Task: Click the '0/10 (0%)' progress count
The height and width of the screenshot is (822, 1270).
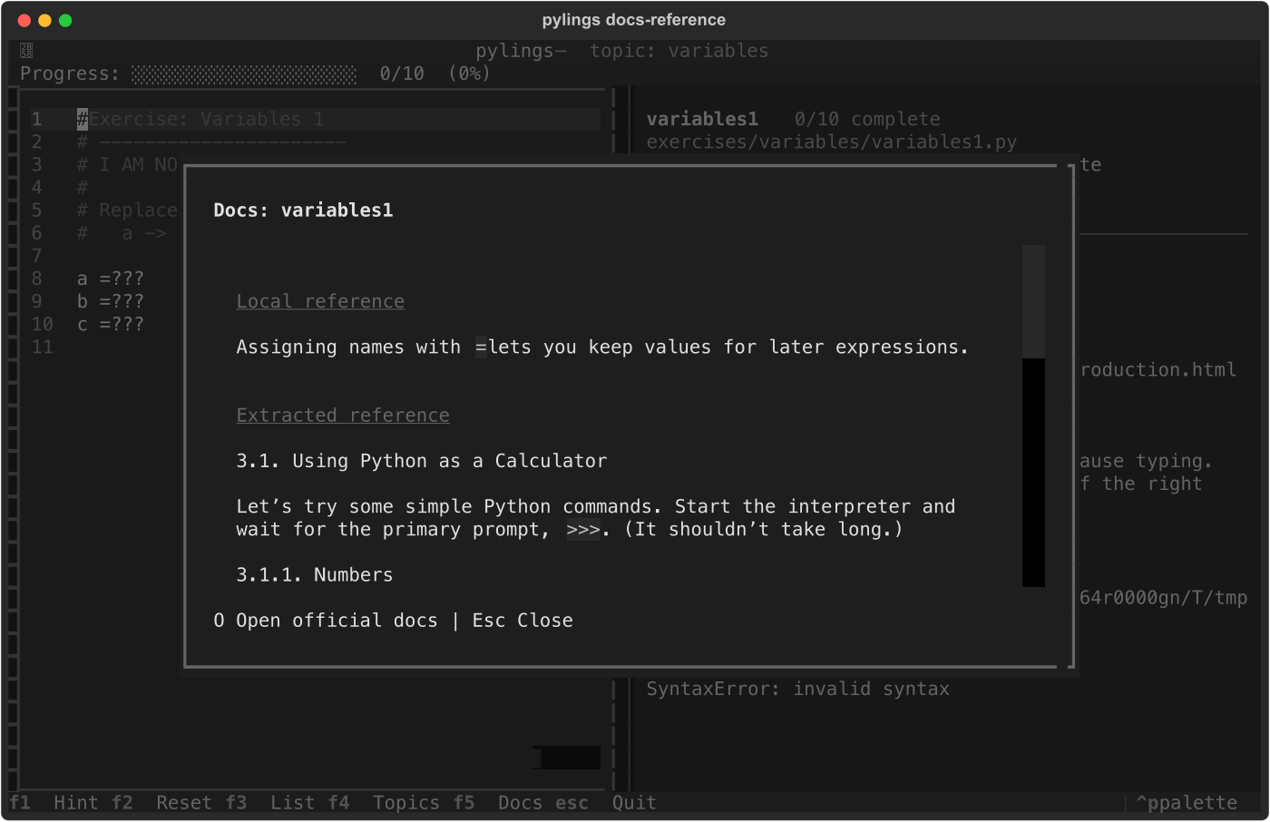Action: pos(435,74)
